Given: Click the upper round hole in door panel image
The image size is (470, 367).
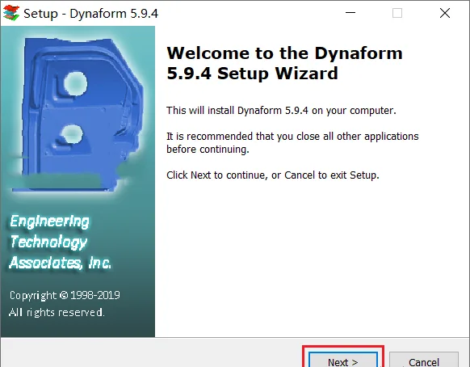Looking at the screenshot, I should [76, 83].
